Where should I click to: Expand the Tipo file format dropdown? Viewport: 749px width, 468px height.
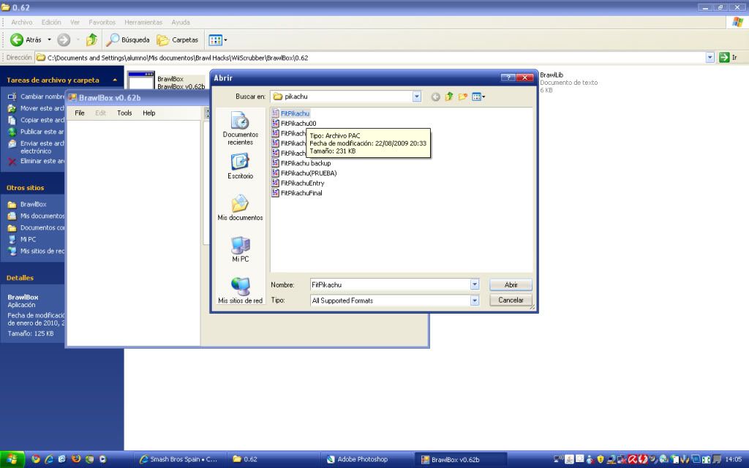[x=474, y=301]
